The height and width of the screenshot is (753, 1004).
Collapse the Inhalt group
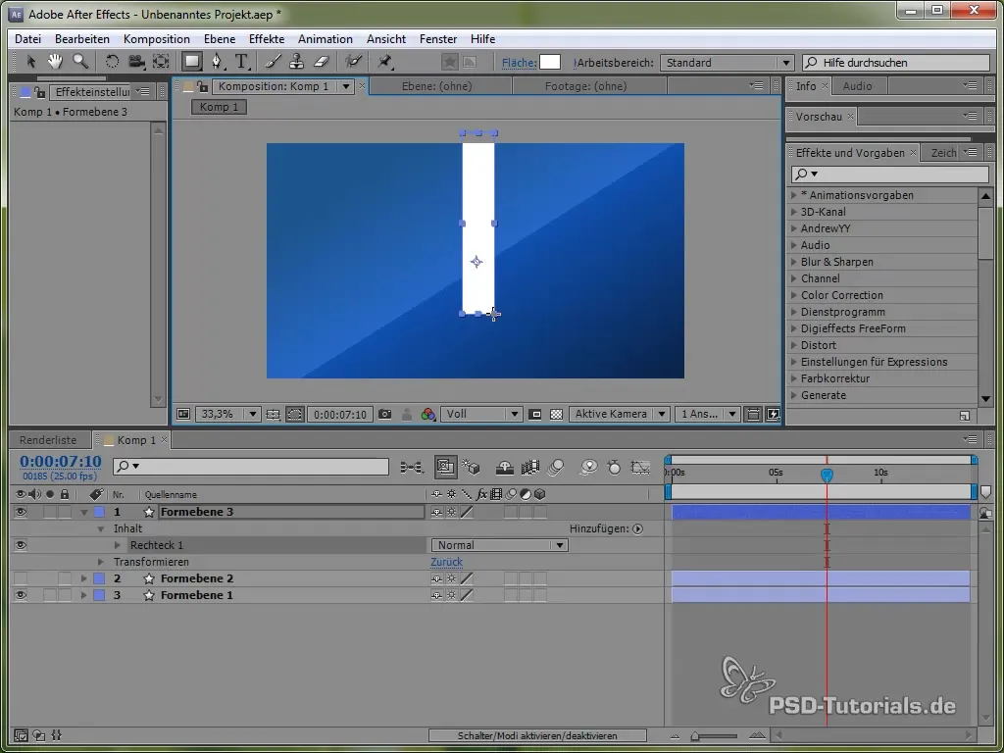click(x=101, y=528)
